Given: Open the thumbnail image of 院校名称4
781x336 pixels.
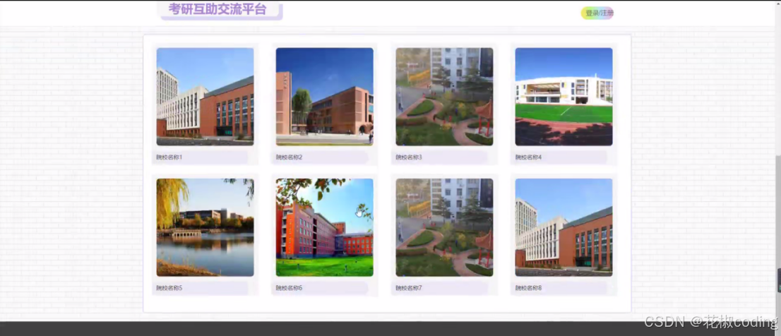Looking at the screenshot, I should coord(564,97).
